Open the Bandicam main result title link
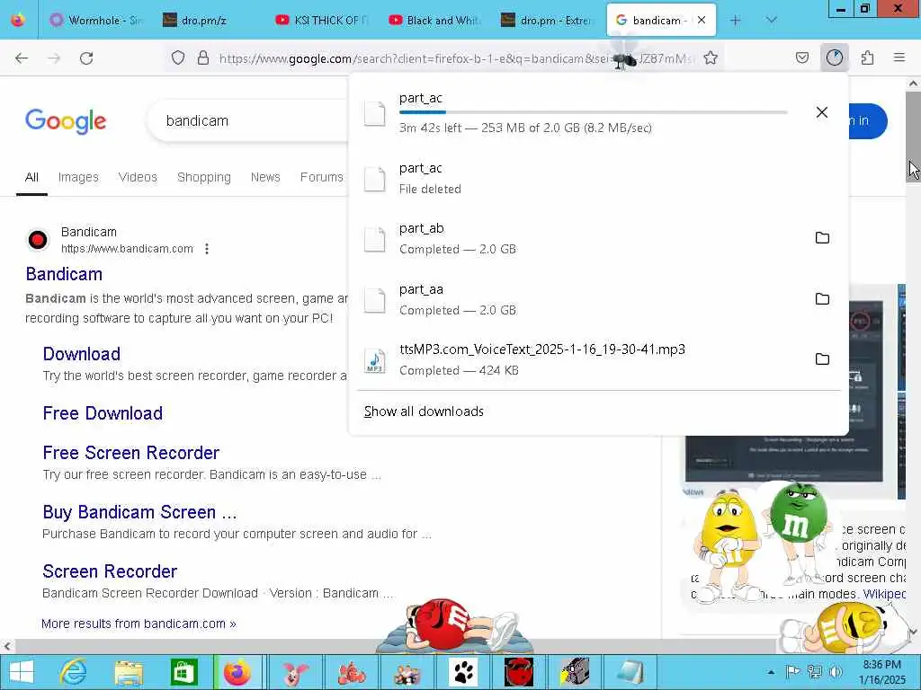The height and width of the screenshot is (690, 921). click(64, 274)
